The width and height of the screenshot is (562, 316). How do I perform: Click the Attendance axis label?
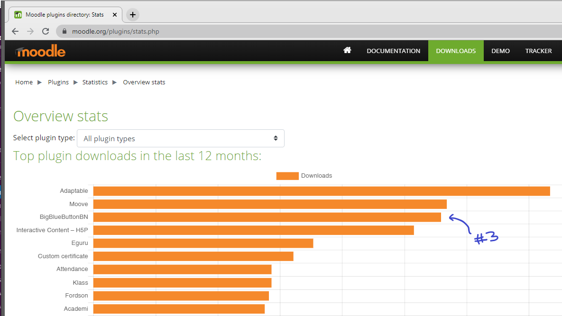tap(72, 269)
